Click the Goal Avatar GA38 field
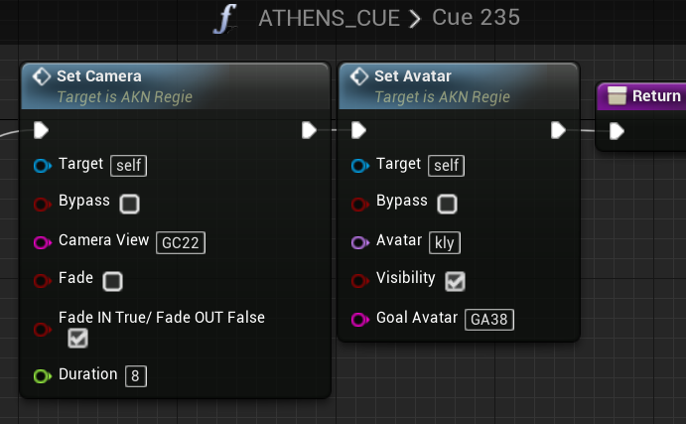 point(489,320)
